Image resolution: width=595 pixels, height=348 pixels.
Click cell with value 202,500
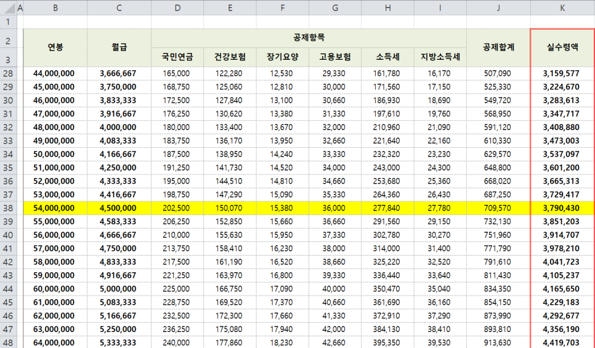point(177,208)
